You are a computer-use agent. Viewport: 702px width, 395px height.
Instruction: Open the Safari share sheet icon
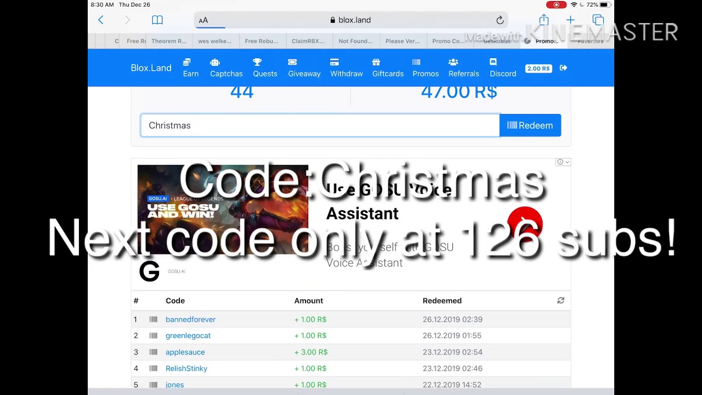click(x=544, y=20)
